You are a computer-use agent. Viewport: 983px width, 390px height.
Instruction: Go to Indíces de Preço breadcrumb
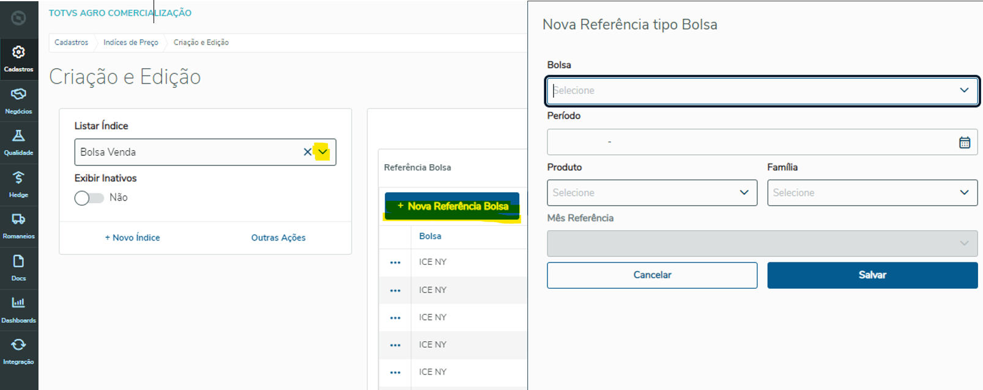click(x=131, y=42)
